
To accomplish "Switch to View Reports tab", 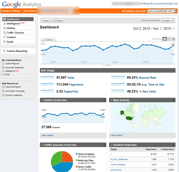I will click(30, 11).
